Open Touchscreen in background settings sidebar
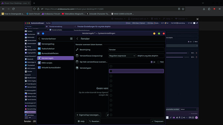Viewport: 223px width, 125px height. pos(30,34)
